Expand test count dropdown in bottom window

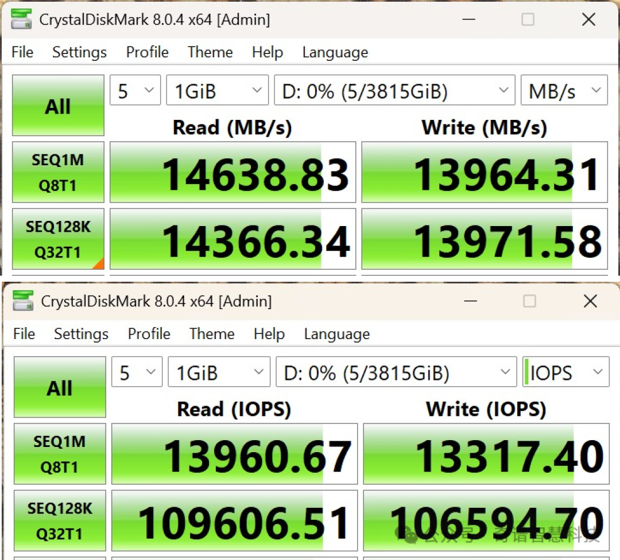click(x=137, y=372)
